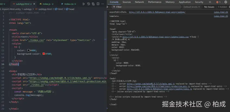Click subApp folder in breadcrumb
This screenshot has width=230, height=112.
tap(28, 9)
